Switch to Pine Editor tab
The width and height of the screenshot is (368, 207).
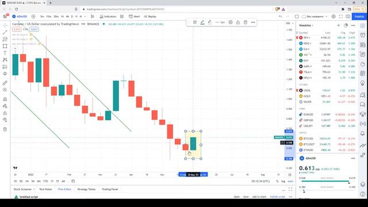coord(64,189)
